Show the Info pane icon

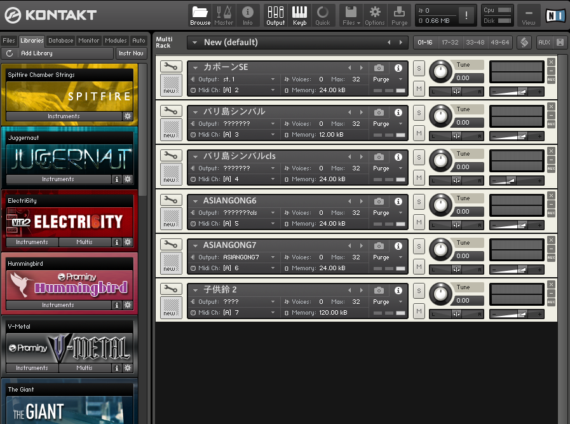(x=248, y=16)
